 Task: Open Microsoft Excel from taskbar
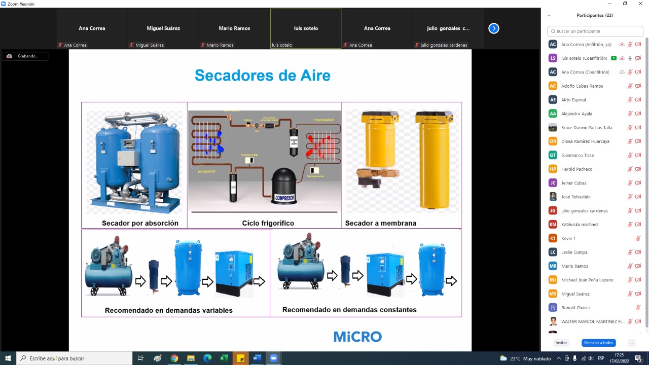pos(224,358)
